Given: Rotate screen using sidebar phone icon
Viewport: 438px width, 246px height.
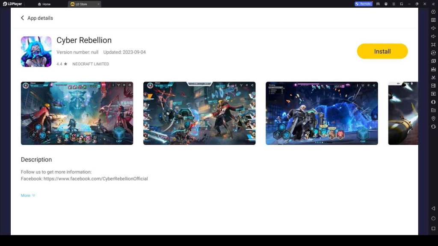Looking at the screenshot, I should point(433,126).
